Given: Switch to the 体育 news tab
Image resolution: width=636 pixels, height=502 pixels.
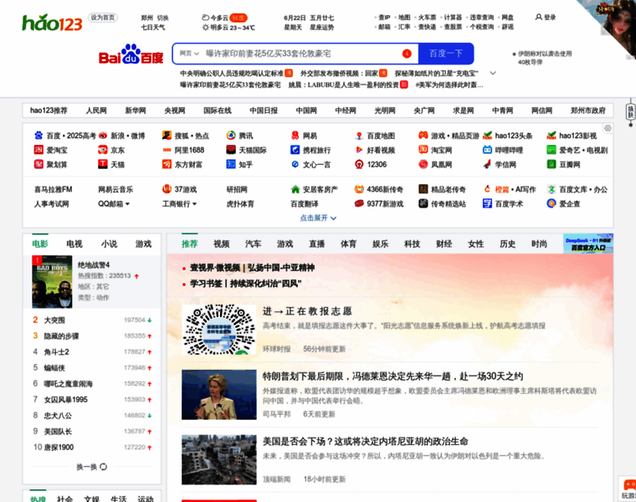Looking at the screenshot, I should (348, 243).
